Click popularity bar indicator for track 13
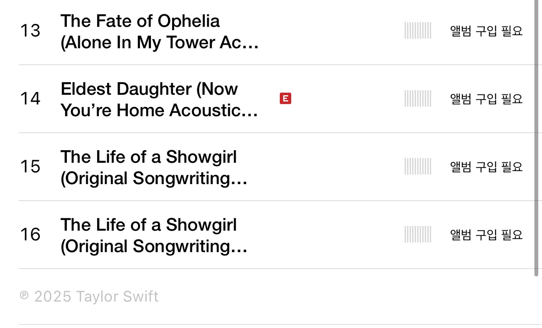Viewport: 542px width, 328px height. pos(418,31)
